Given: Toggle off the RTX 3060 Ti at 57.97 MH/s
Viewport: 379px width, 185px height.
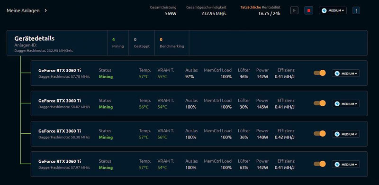Looking at the screenshot, I should tap(319, 164).
